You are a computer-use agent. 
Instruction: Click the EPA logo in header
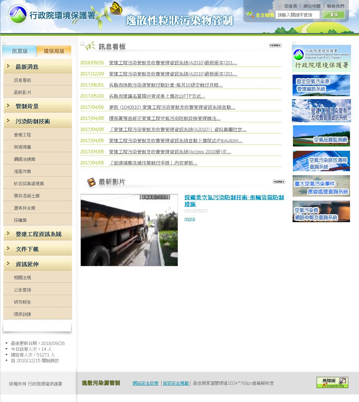coord(52,15)
